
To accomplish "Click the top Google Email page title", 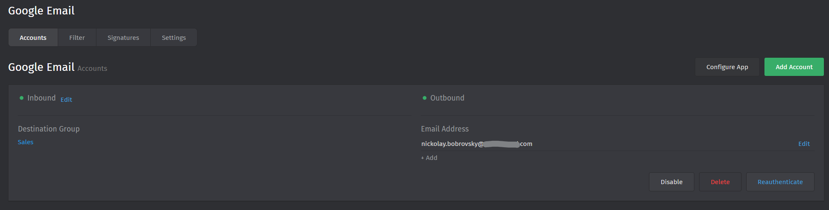I will [41, 11].
